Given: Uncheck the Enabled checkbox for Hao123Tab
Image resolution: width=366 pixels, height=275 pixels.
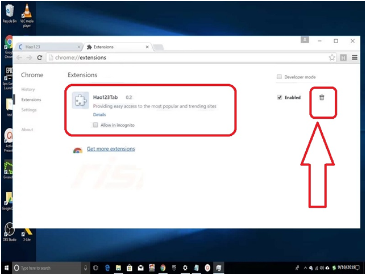Looking at the screenshot, I should tap(280, 97).
